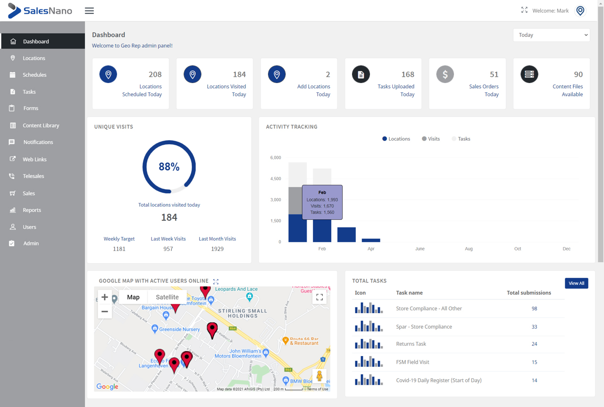Click the Users person icon in sidebar
This screenshot has width=604, height=407.
(x=13, y=227)
